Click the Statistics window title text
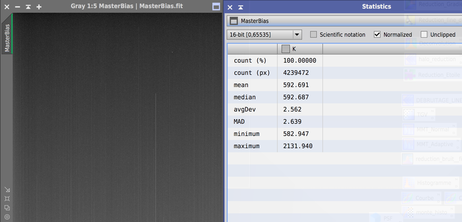 (x=376, y=7)
